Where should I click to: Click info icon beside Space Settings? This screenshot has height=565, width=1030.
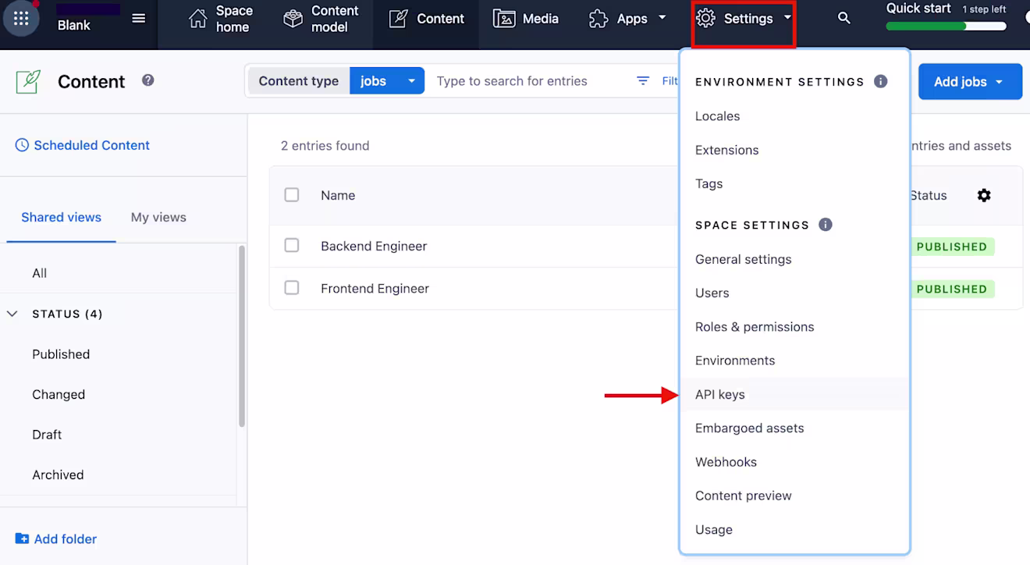826,225
